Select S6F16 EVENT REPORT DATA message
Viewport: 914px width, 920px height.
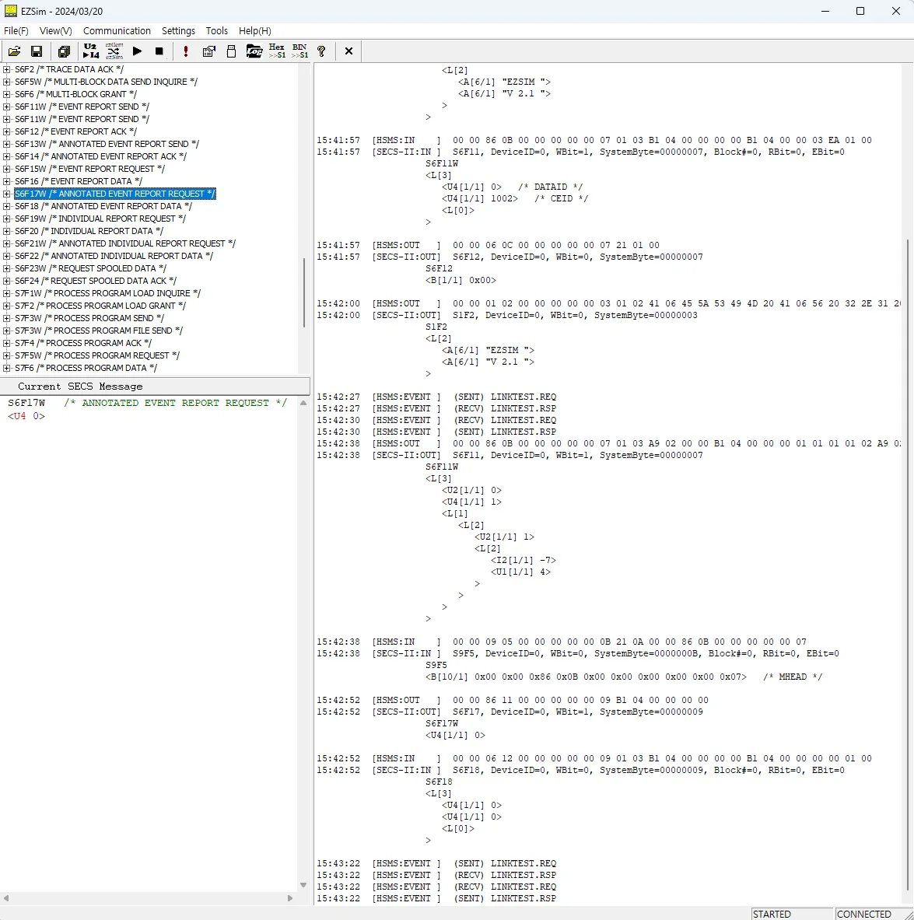(x=78, y=181)
